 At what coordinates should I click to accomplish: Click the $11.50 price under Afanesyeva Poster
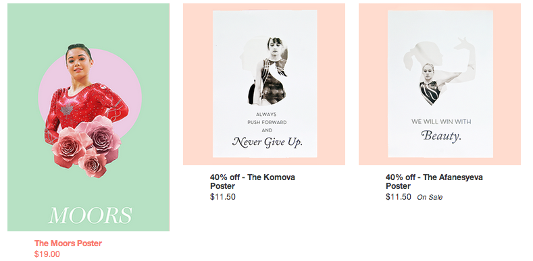point(399,197)
